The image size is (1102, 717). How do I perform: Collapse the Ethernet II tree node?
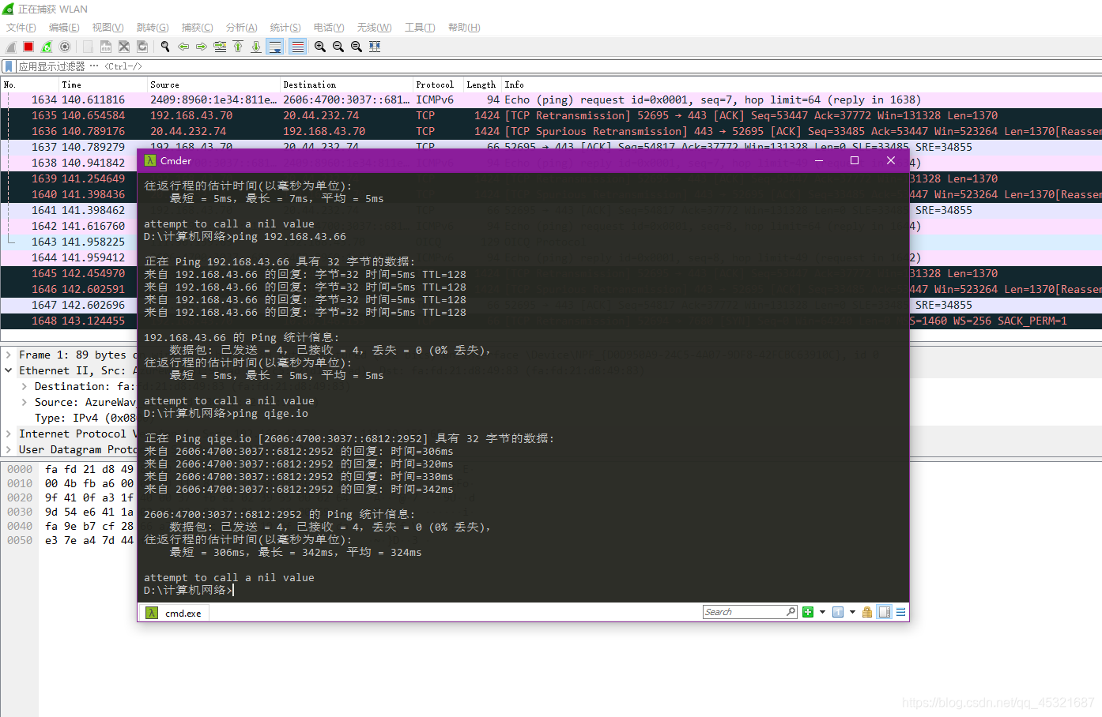(x=9, y=370)
